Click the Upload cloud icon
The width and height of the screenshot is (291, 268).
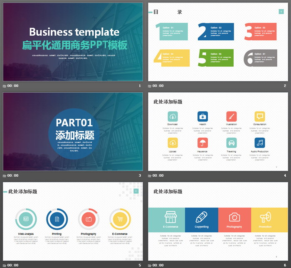click(x=173, y=143)
